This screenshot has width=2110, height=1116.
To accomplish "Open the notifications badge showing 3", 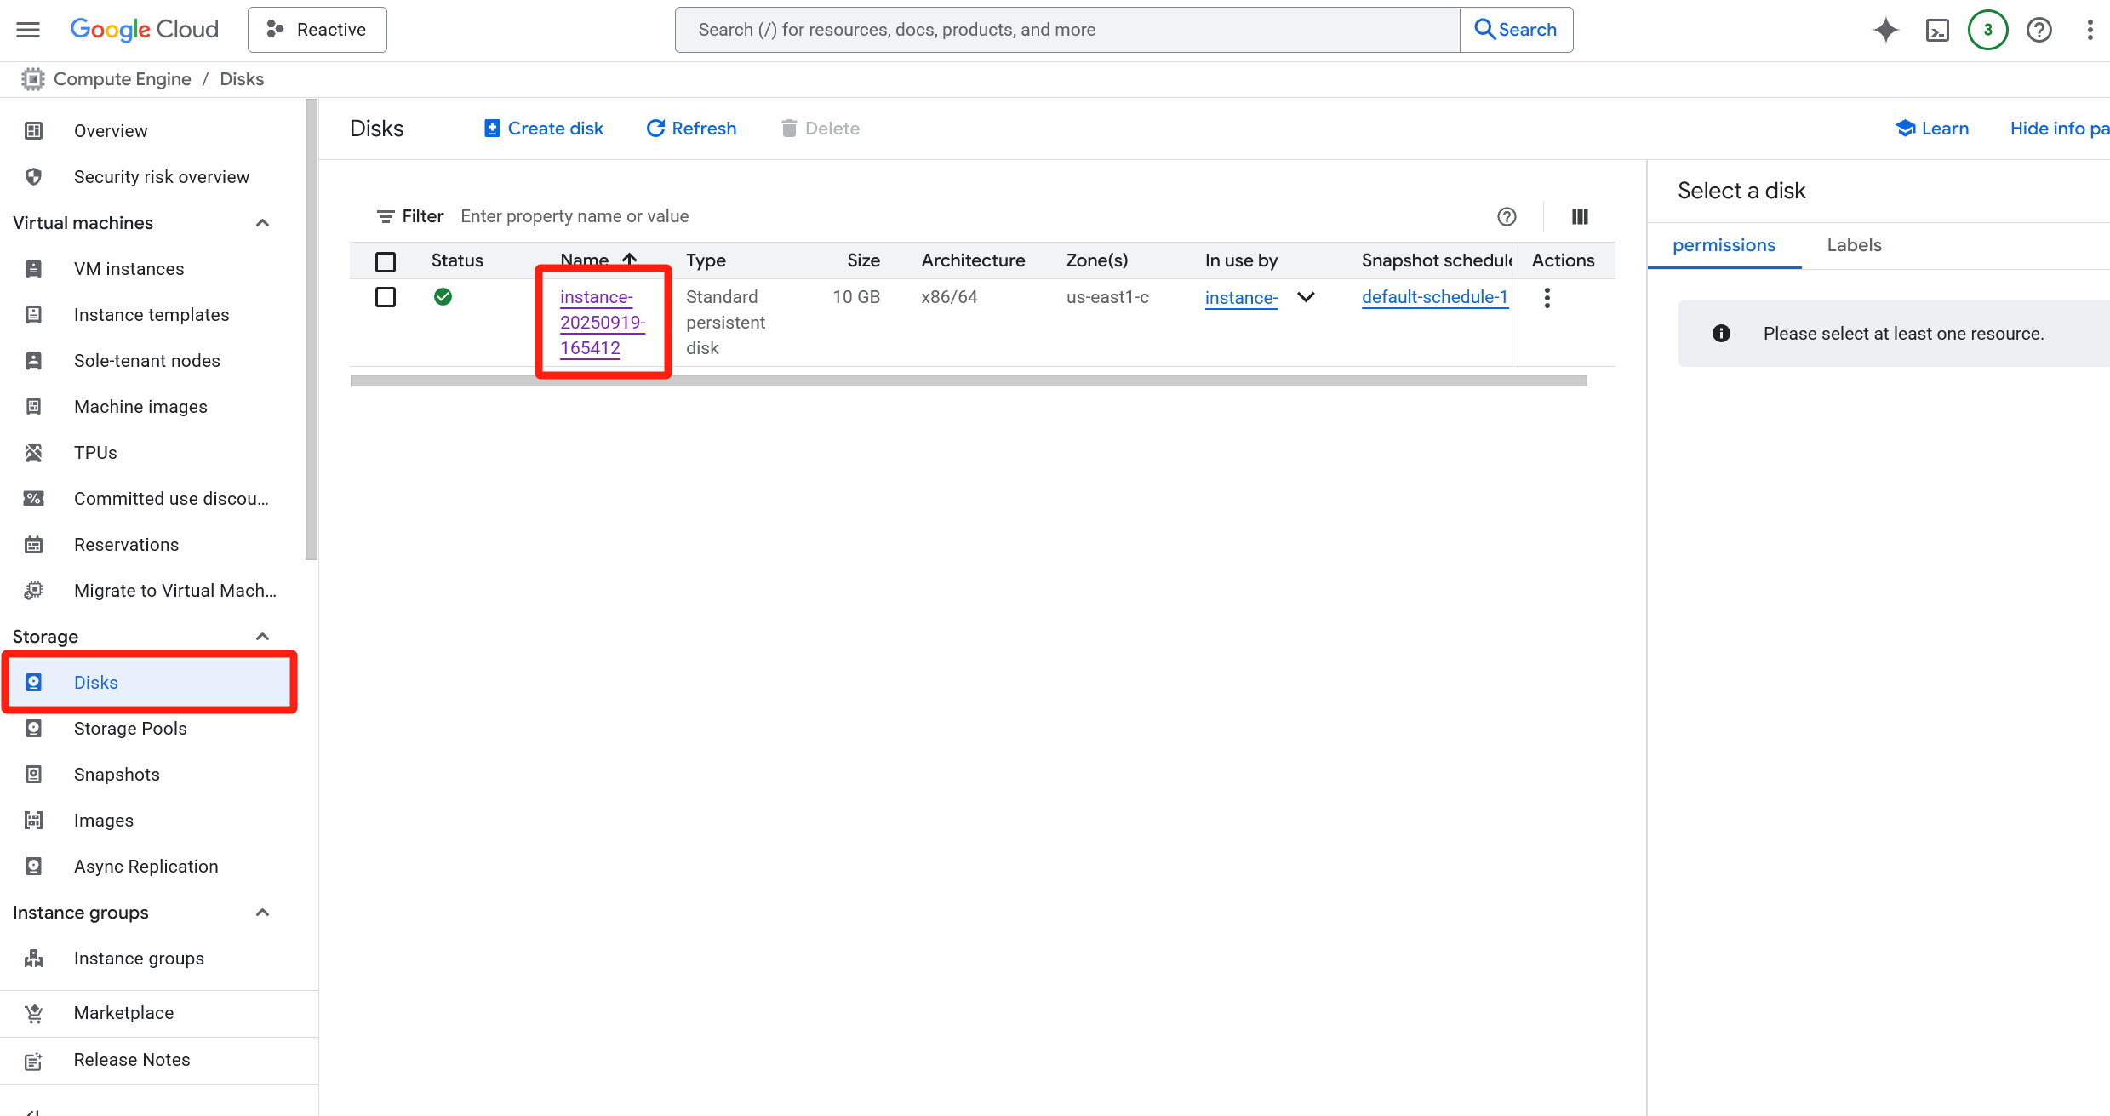I will tap(1987, 30).
